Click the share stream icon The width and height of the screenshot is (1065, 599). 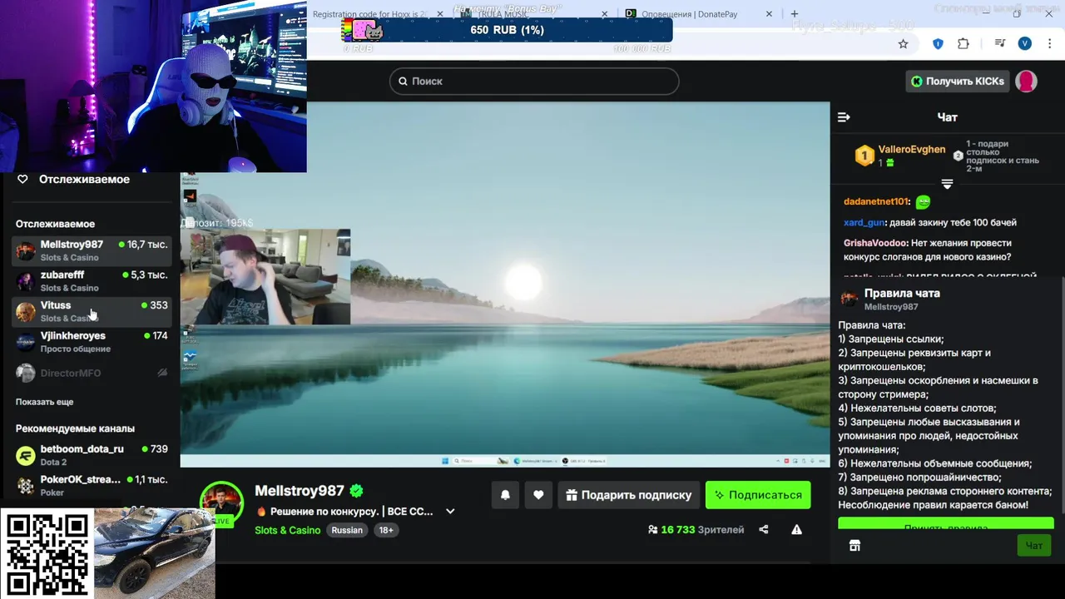point(764,529)
